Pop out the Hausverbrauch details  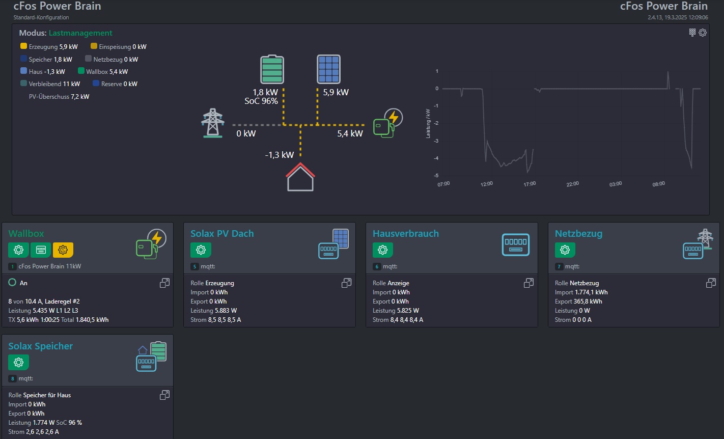click(x=528, y=283)
